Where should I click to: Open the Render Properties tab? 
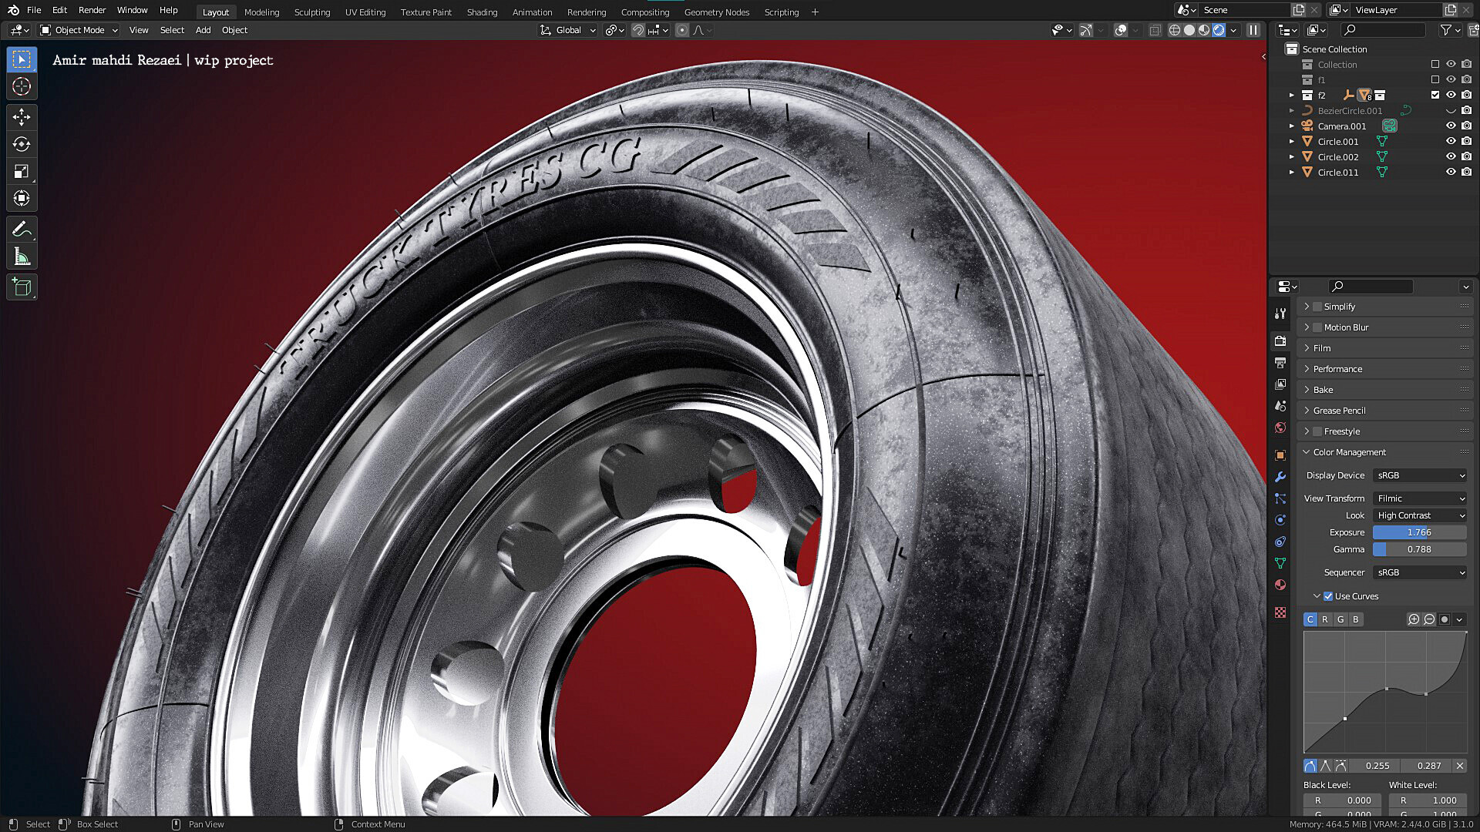pos(1280,341)
